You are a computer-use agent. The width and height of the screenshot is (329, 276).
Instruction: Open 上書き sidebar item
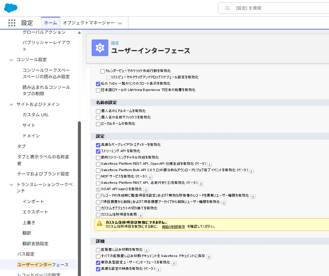(29, 223)
